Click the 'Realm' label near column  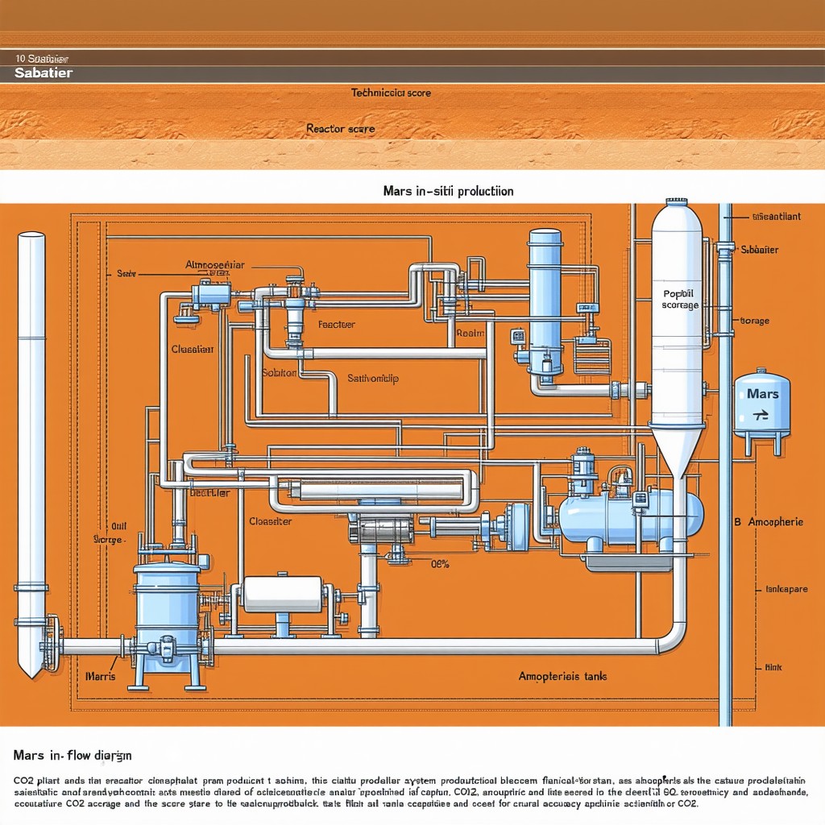tap(470, 333)
